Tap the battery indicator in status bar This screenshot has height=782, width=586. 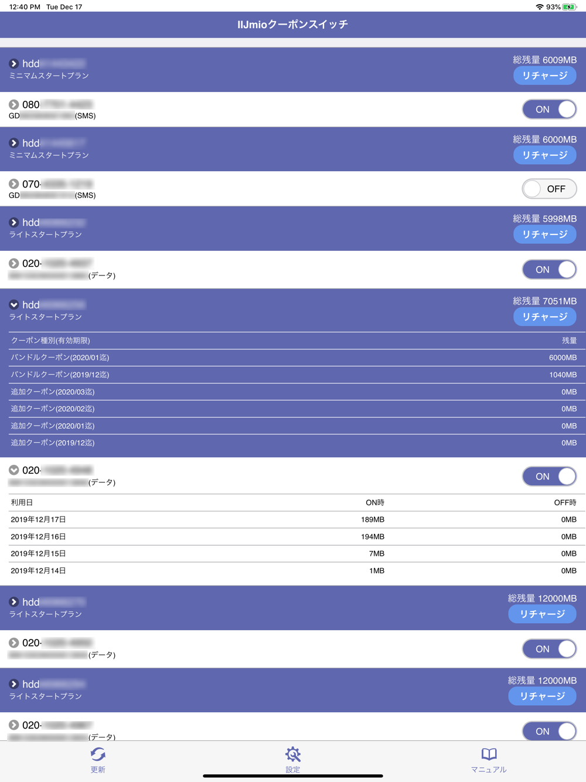[569, 7]
